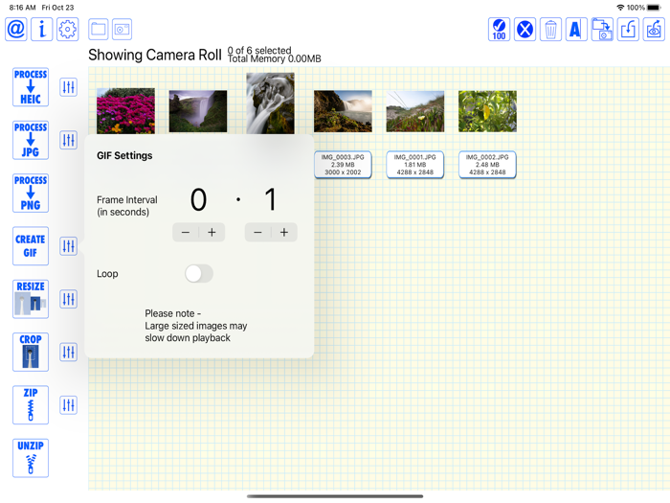Run Process PNG conversion
670x503 pixels.
[31, 193]
